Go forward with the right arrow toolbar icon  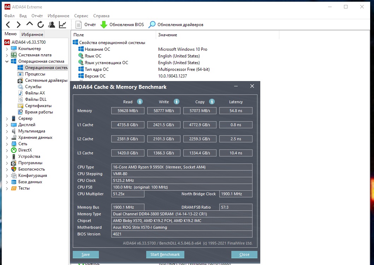tap(19, 25)
